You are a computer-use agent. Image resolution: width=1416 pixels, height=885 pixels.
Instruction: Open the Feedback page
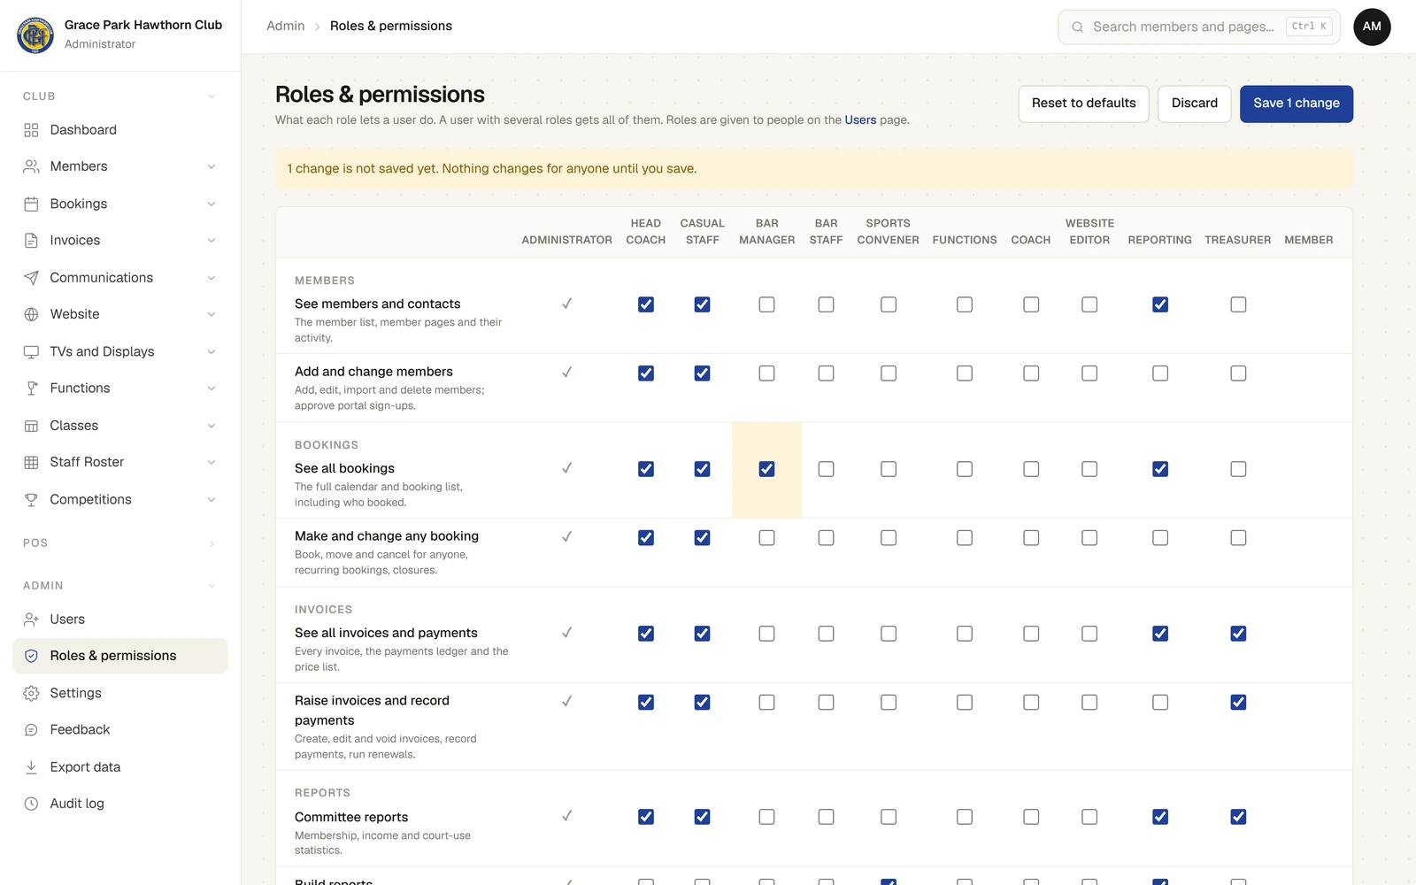(x=120, y=730)
